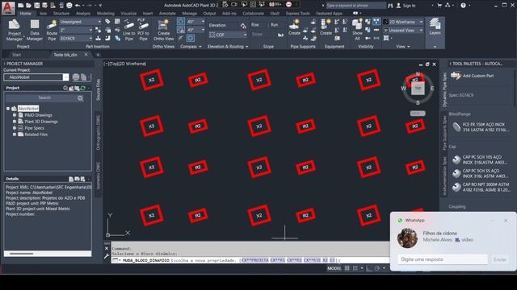
Task: Open the AkzoNobel current project dropdown
Action: pos(36,77)
